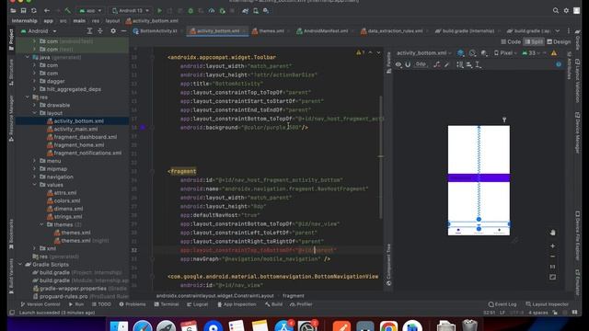
Task: Open the API 33 version dropdown
Action: click(531, 53)
